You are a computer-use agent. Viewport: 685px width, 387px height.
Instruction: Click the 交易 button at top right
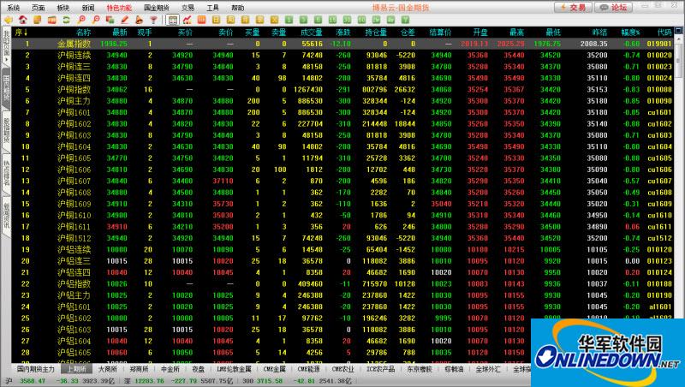click(573, 7)
